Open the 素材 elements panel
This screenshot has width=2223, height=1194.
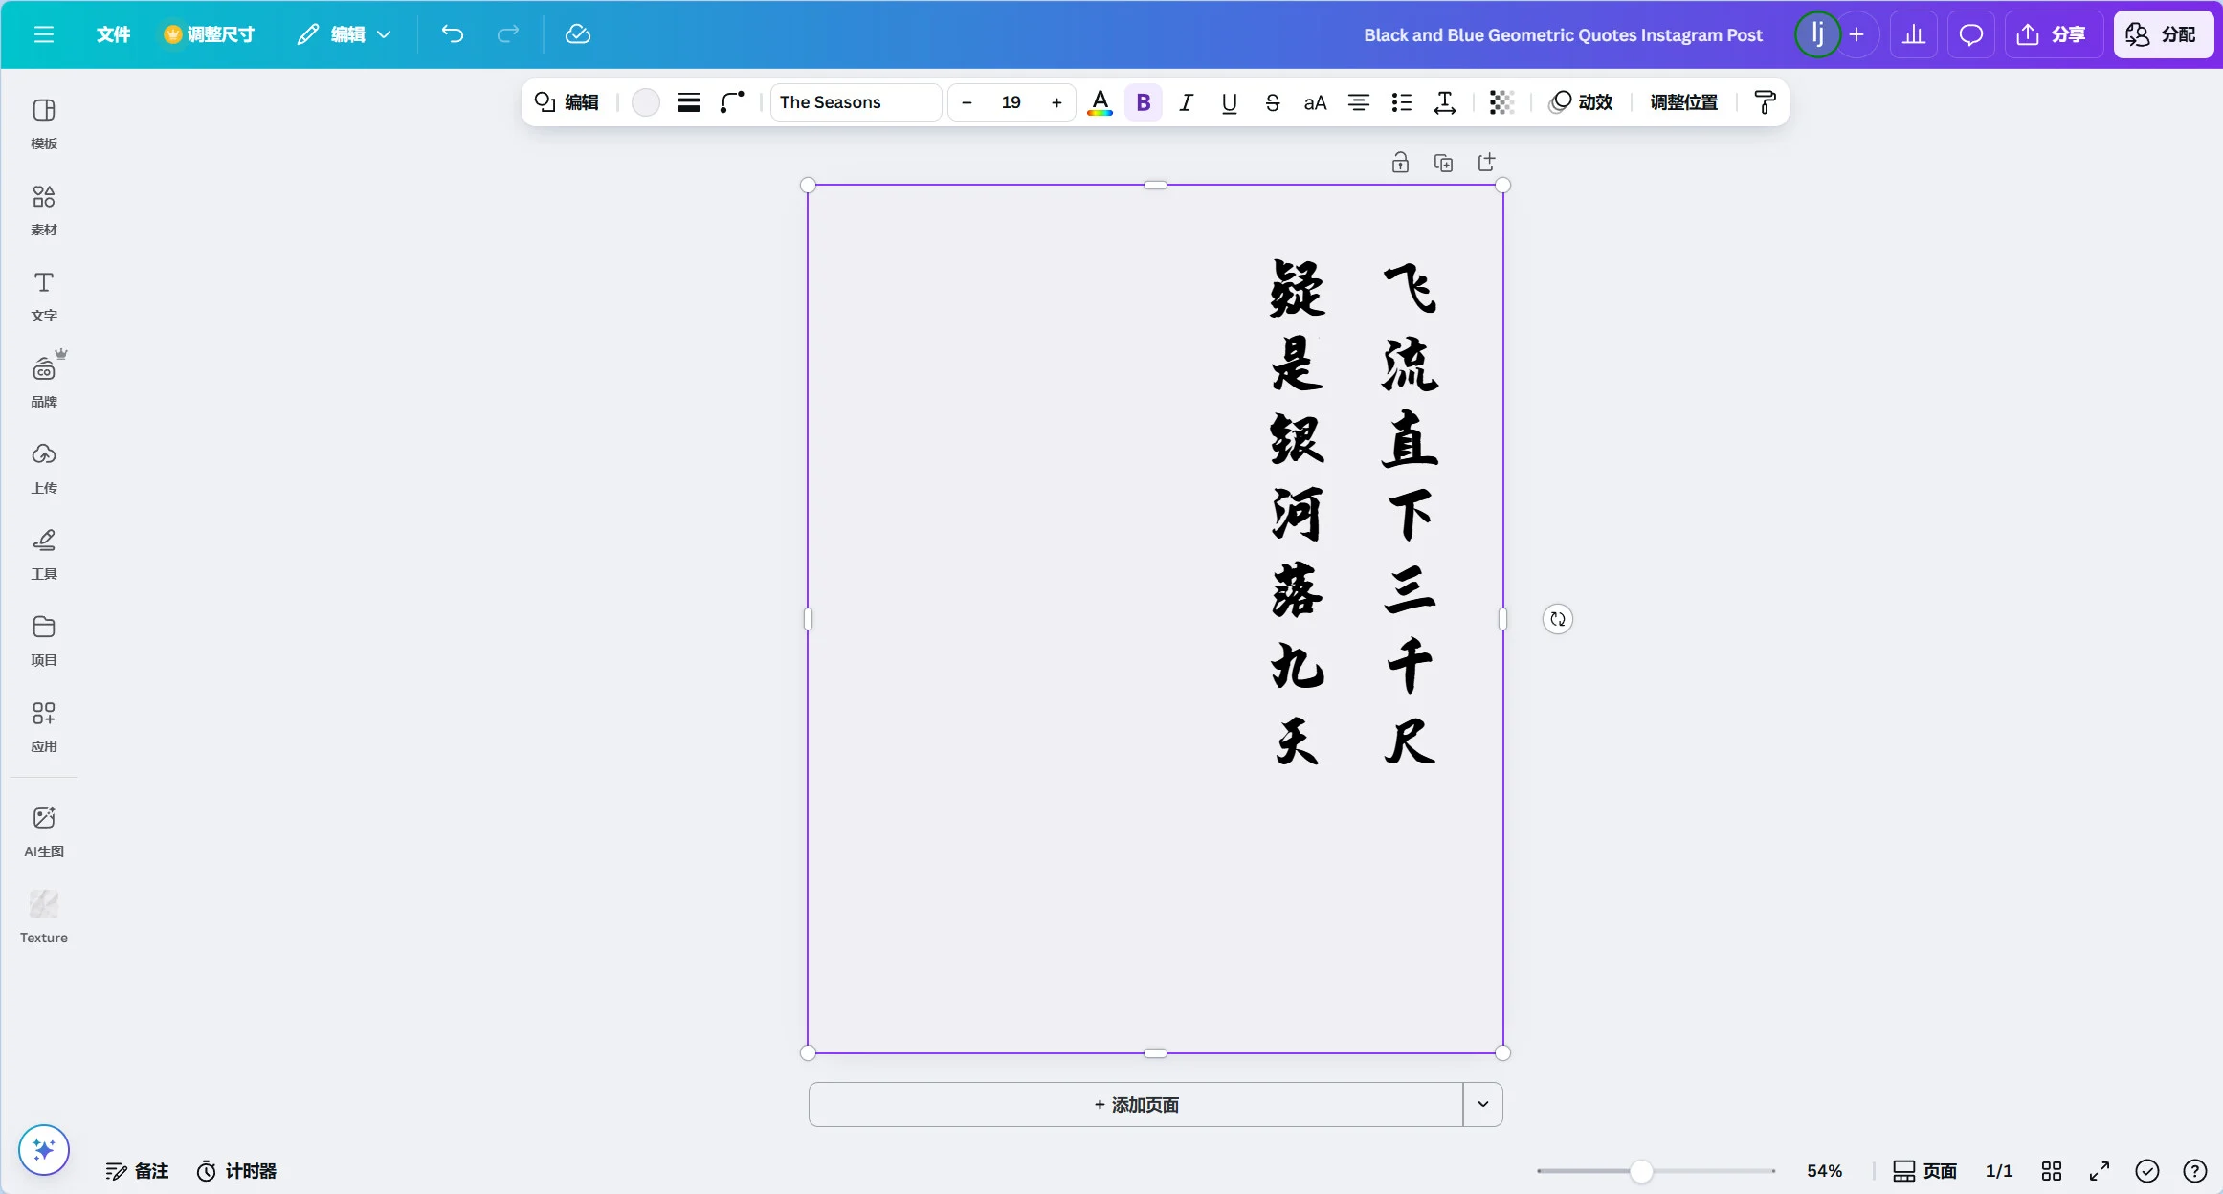[44, 210]
